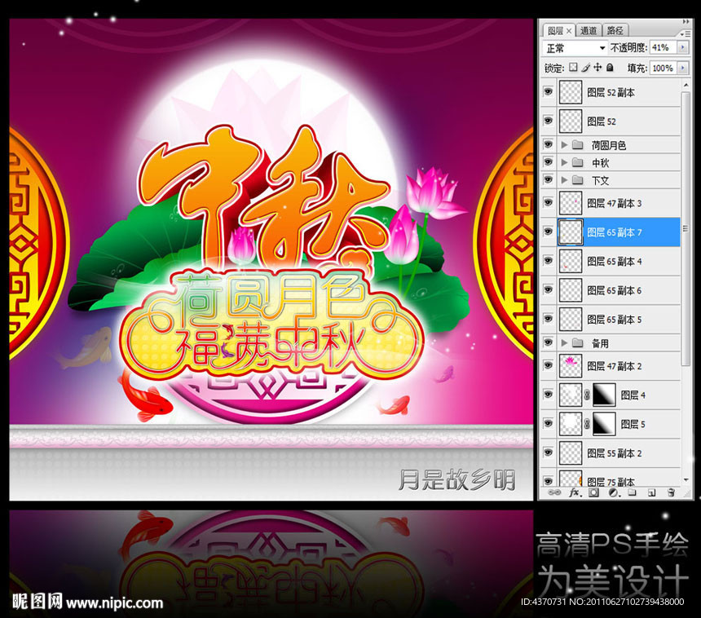701x618 pixels.
Task: Lock layer position
Action: click(597, 68)
